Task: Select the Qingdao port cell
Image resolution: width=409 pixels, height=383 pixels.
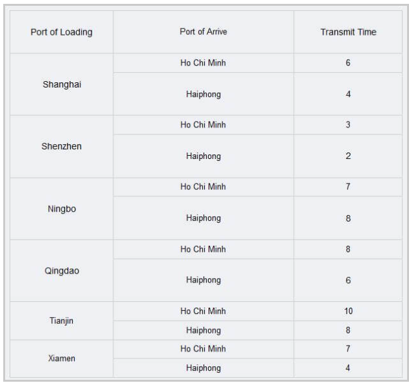Action: click(x=61, y=270)
